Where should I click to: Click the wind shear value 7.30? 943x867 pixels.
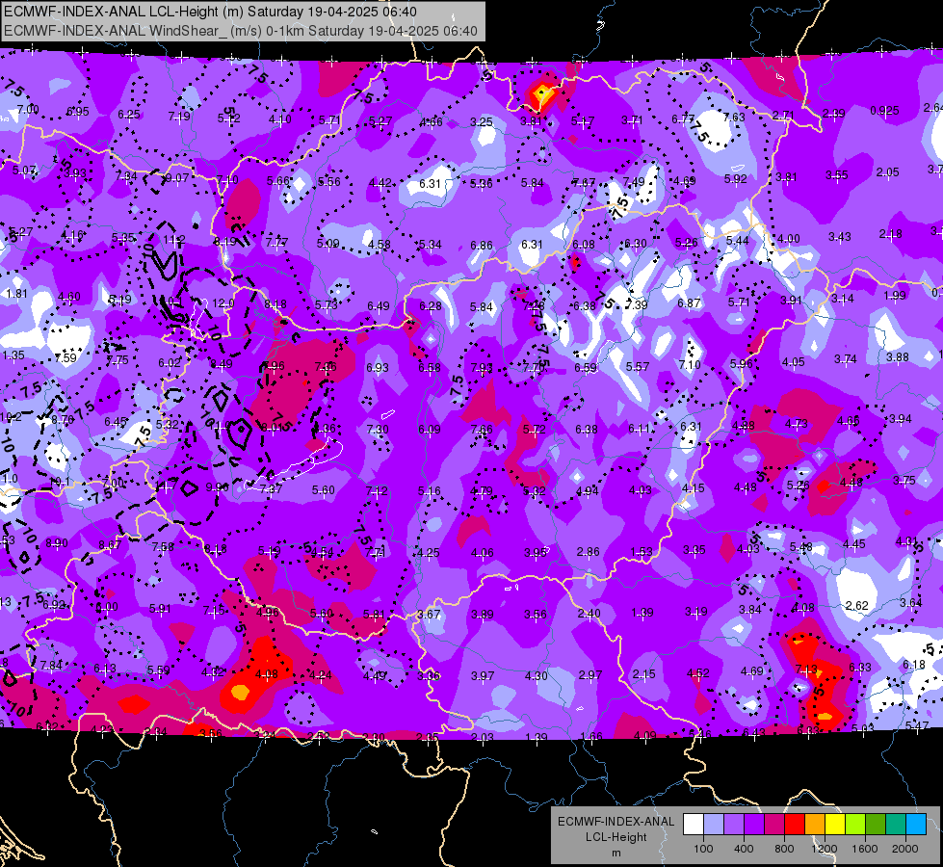click(378, 429)
